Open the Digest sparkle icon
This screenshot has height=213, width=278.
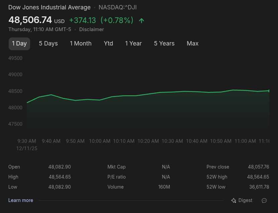pos(234,201)
